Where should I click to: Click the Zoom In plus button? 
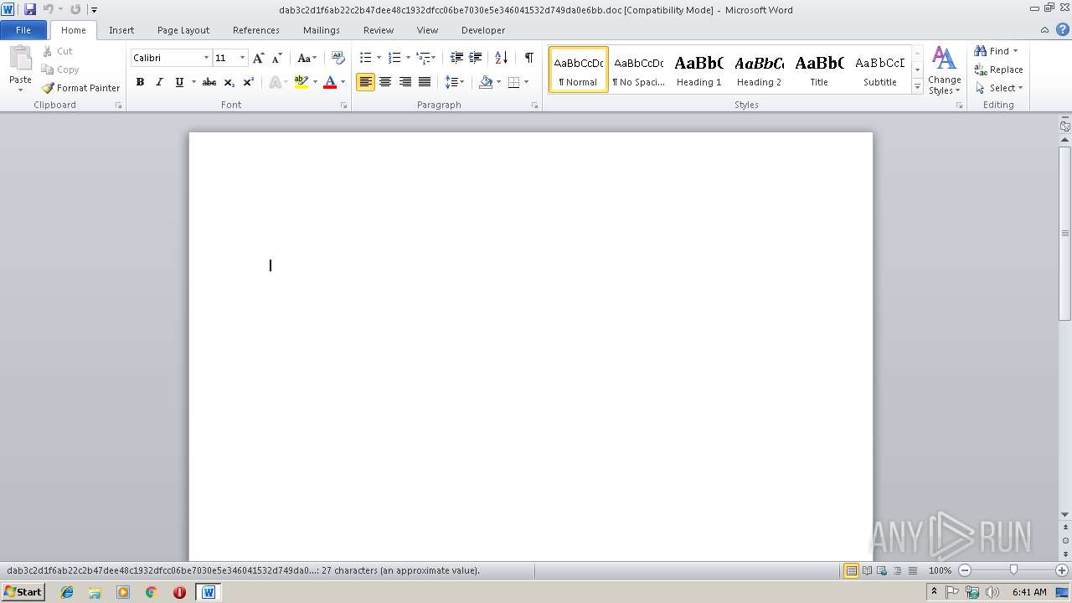pyautogui.click(x=1062, y=570)
